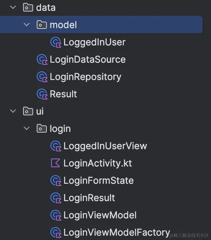Collapse the ui folder chevron
The image size is (211, 240).
coord(13,111)
